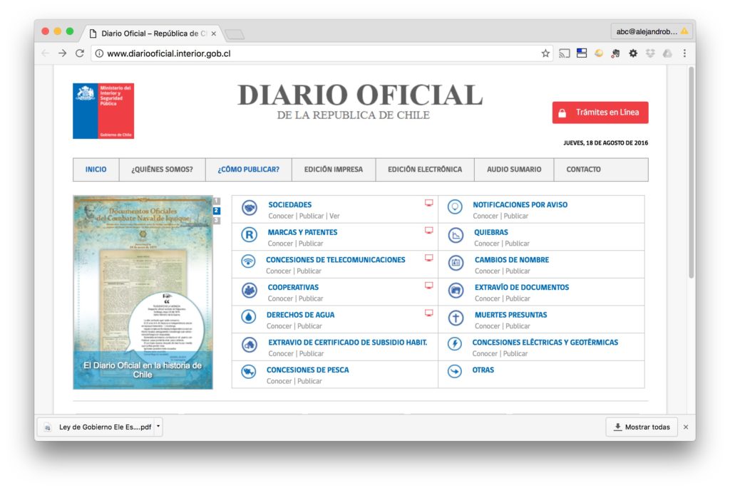Click the red monitor icon beside Marcas y Patentes
Image resolution: width=730 pixels, height=490 pixels.
[x=428, y=230]
